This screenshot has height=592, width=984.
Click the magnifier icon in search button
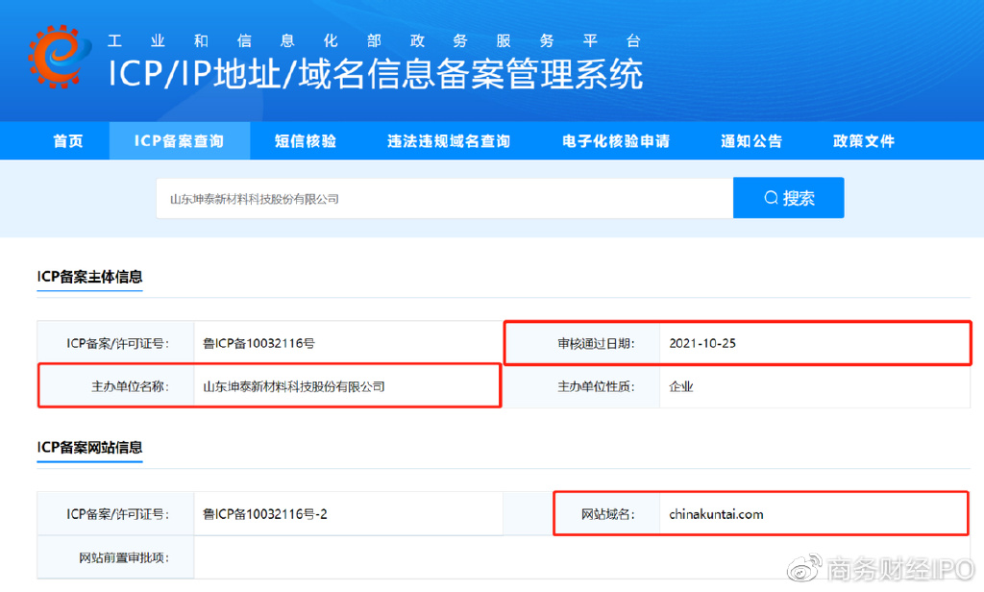[771, 198]
